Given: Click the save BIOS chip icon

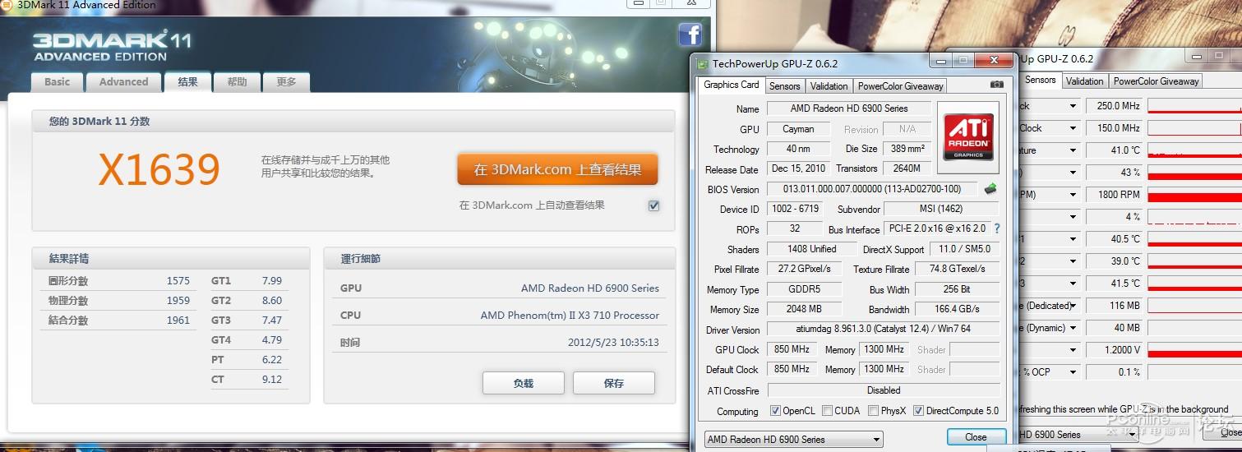Looking at the screenshot, I should 990,189.
